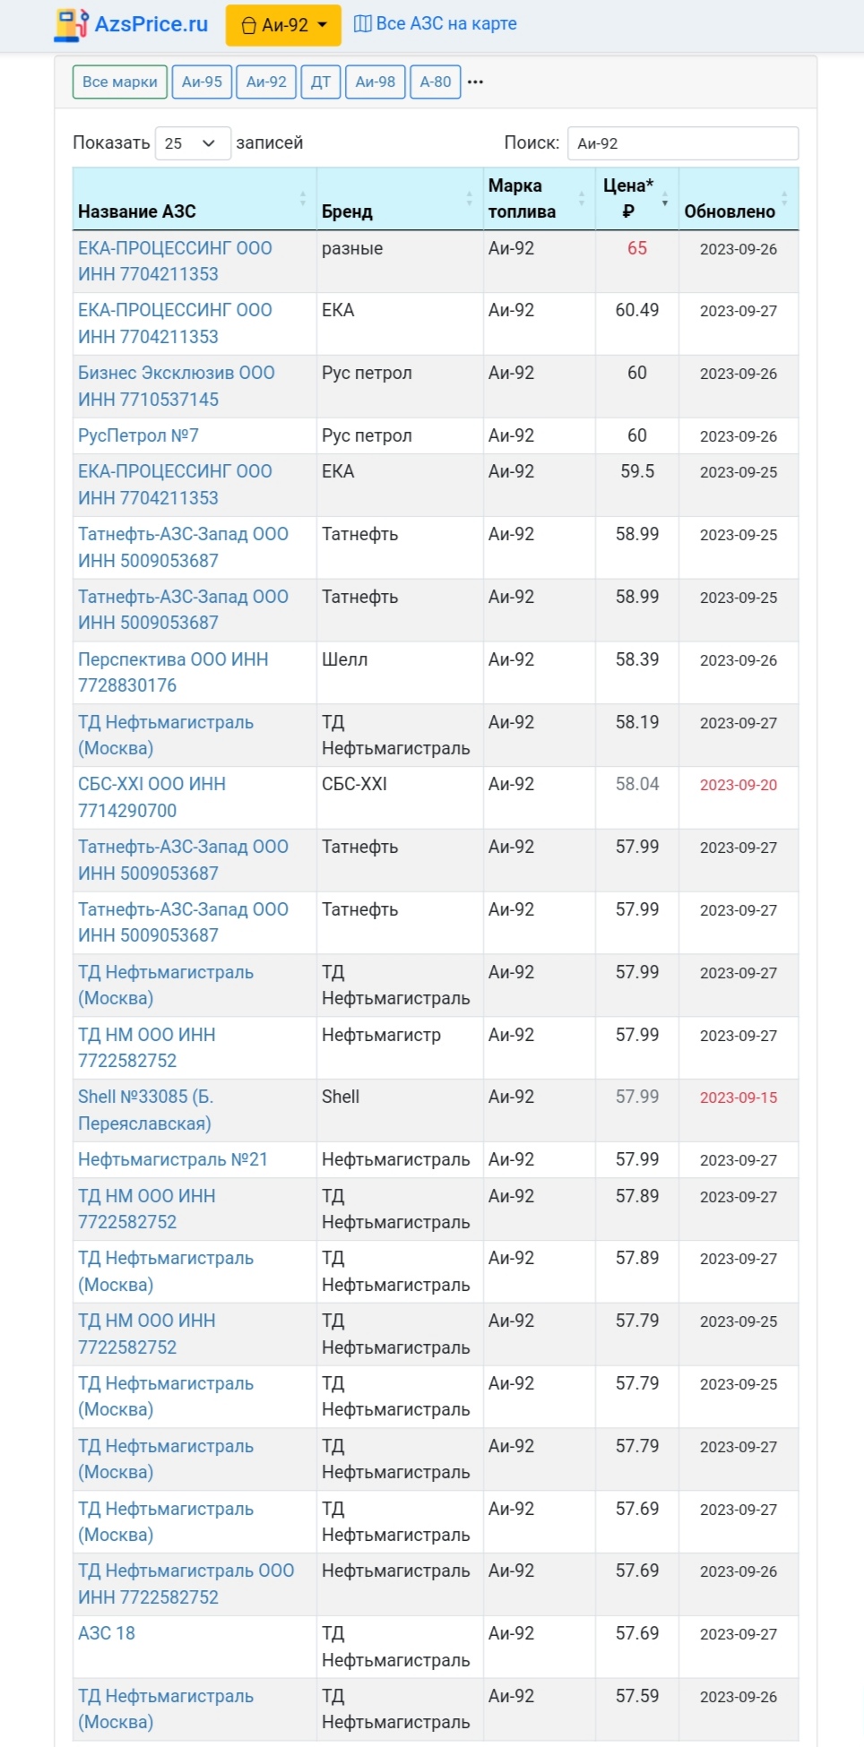
Task: Click the АЗС 18 station link
Action: (107, 1633)
